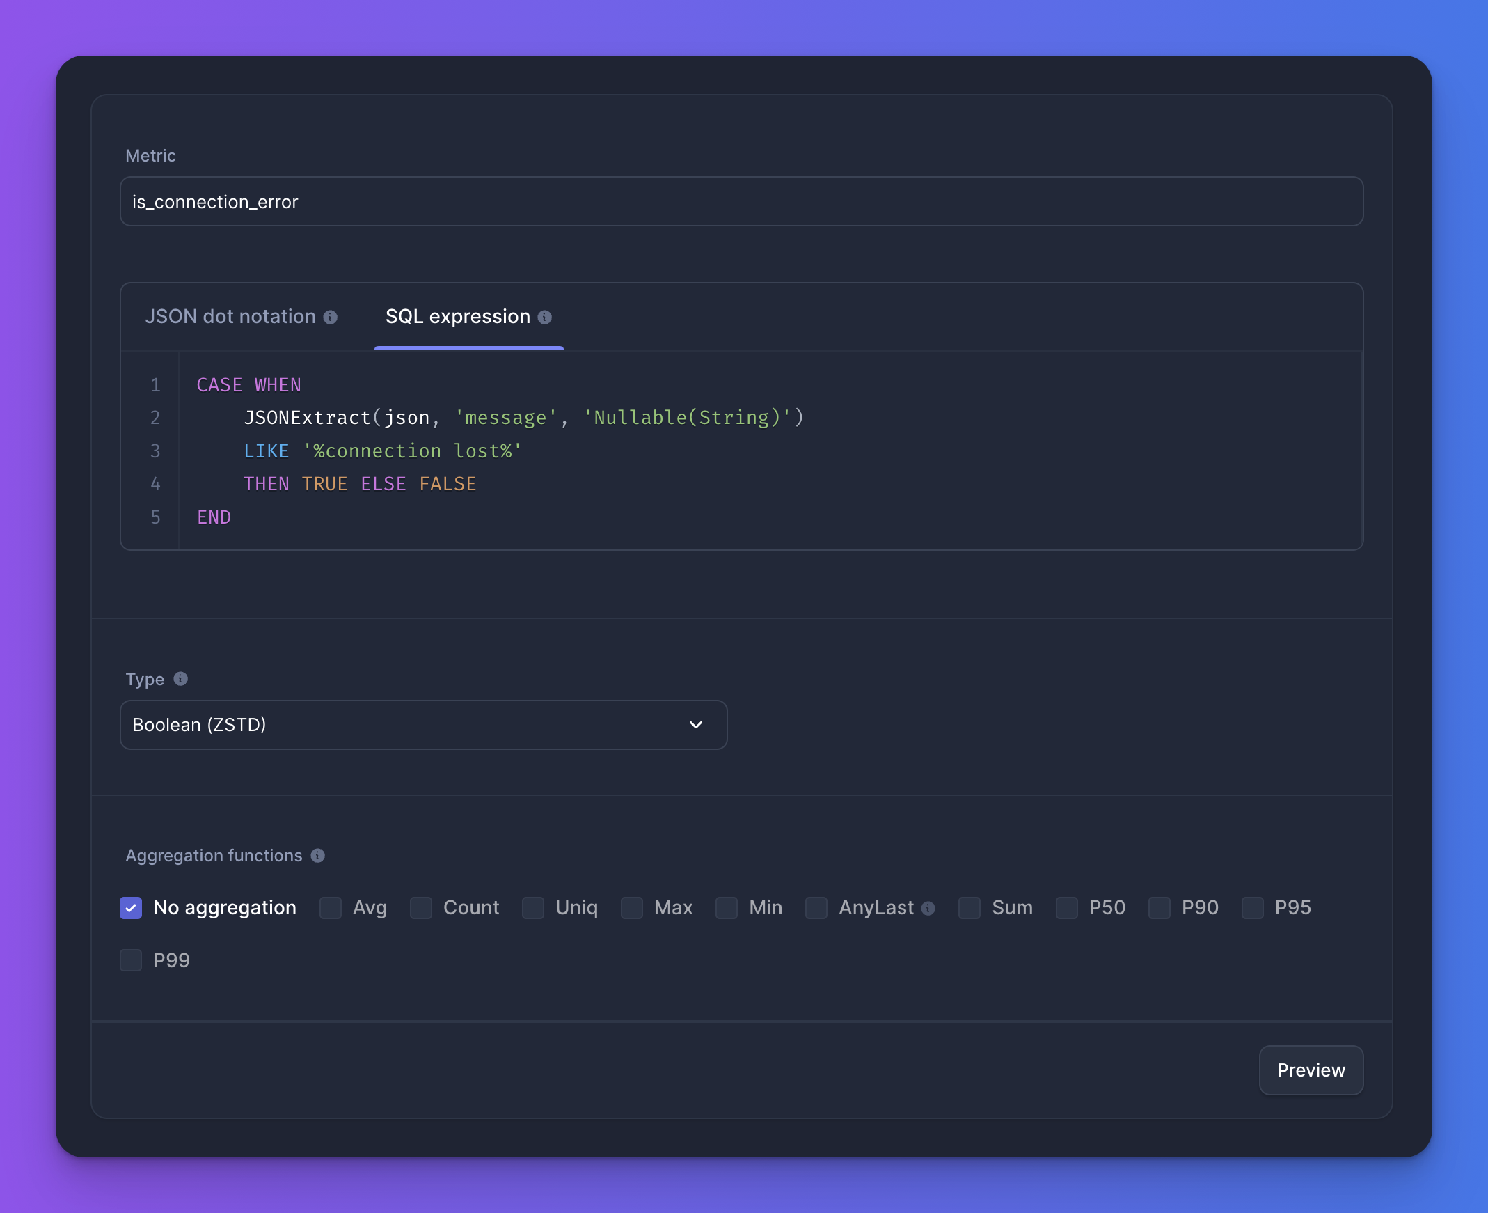Enable the Avg aggregation checkbox
This screenshot has height=1213, width=1488.
click(x=331, y=907)
